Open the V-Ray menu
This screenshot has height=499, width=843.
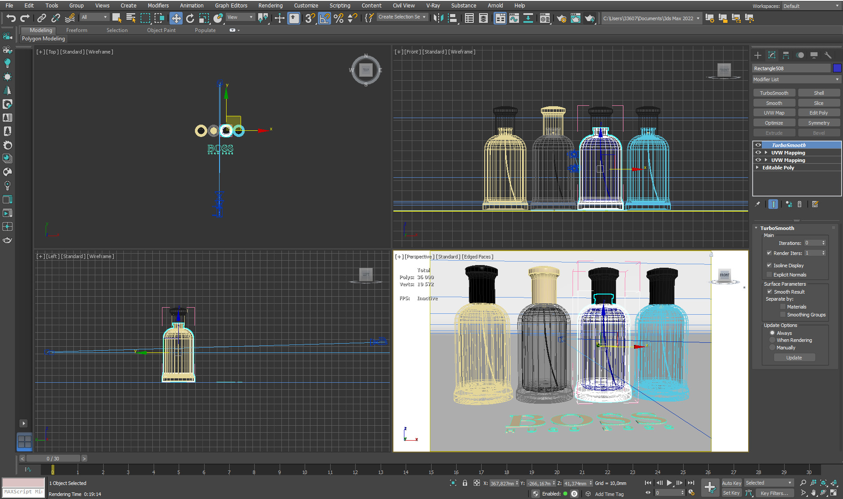coord(433,5)
